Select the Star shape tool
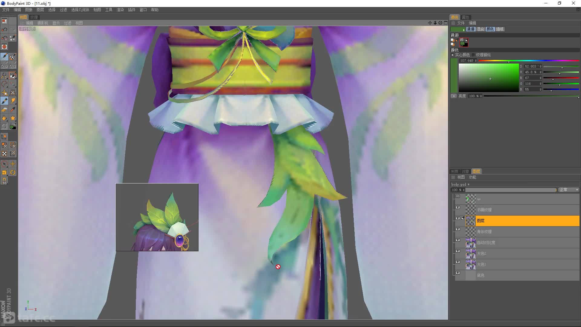Viewport: 581px width, 327px height. coord(13,118)
